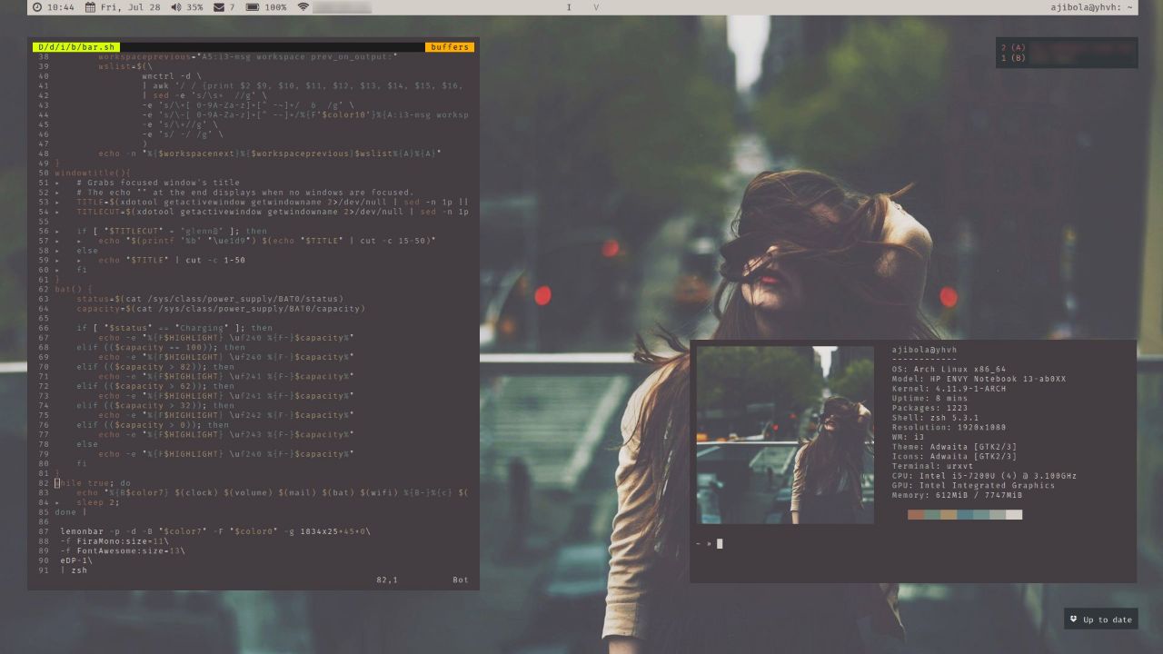Select entry '2 (A)' in the top-right list
The image size is (1163, 654).
pos(1013,48)
